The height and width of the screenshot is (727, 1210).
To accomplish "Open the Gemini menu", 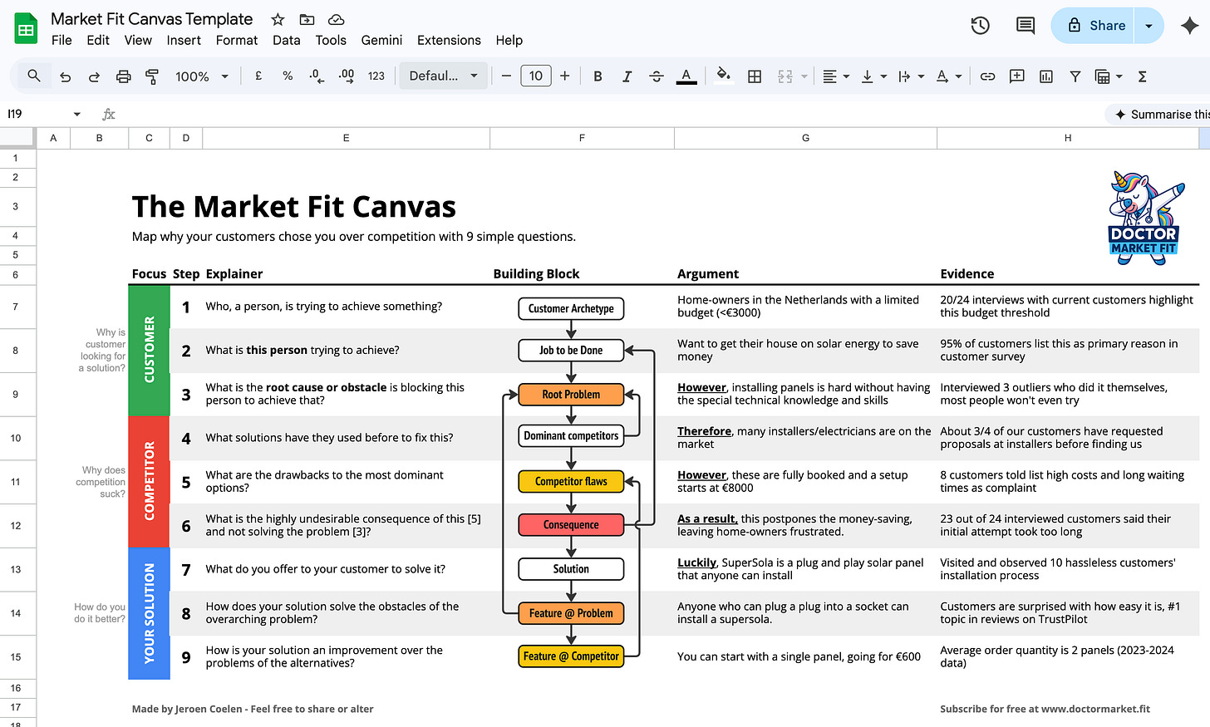I will tap(381, 40).
